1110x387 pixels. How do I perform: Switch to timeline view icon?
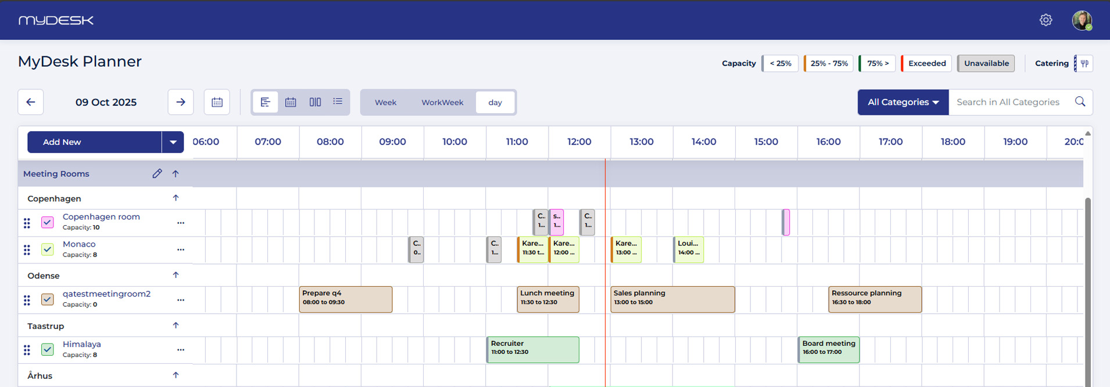tap(266, 102)
